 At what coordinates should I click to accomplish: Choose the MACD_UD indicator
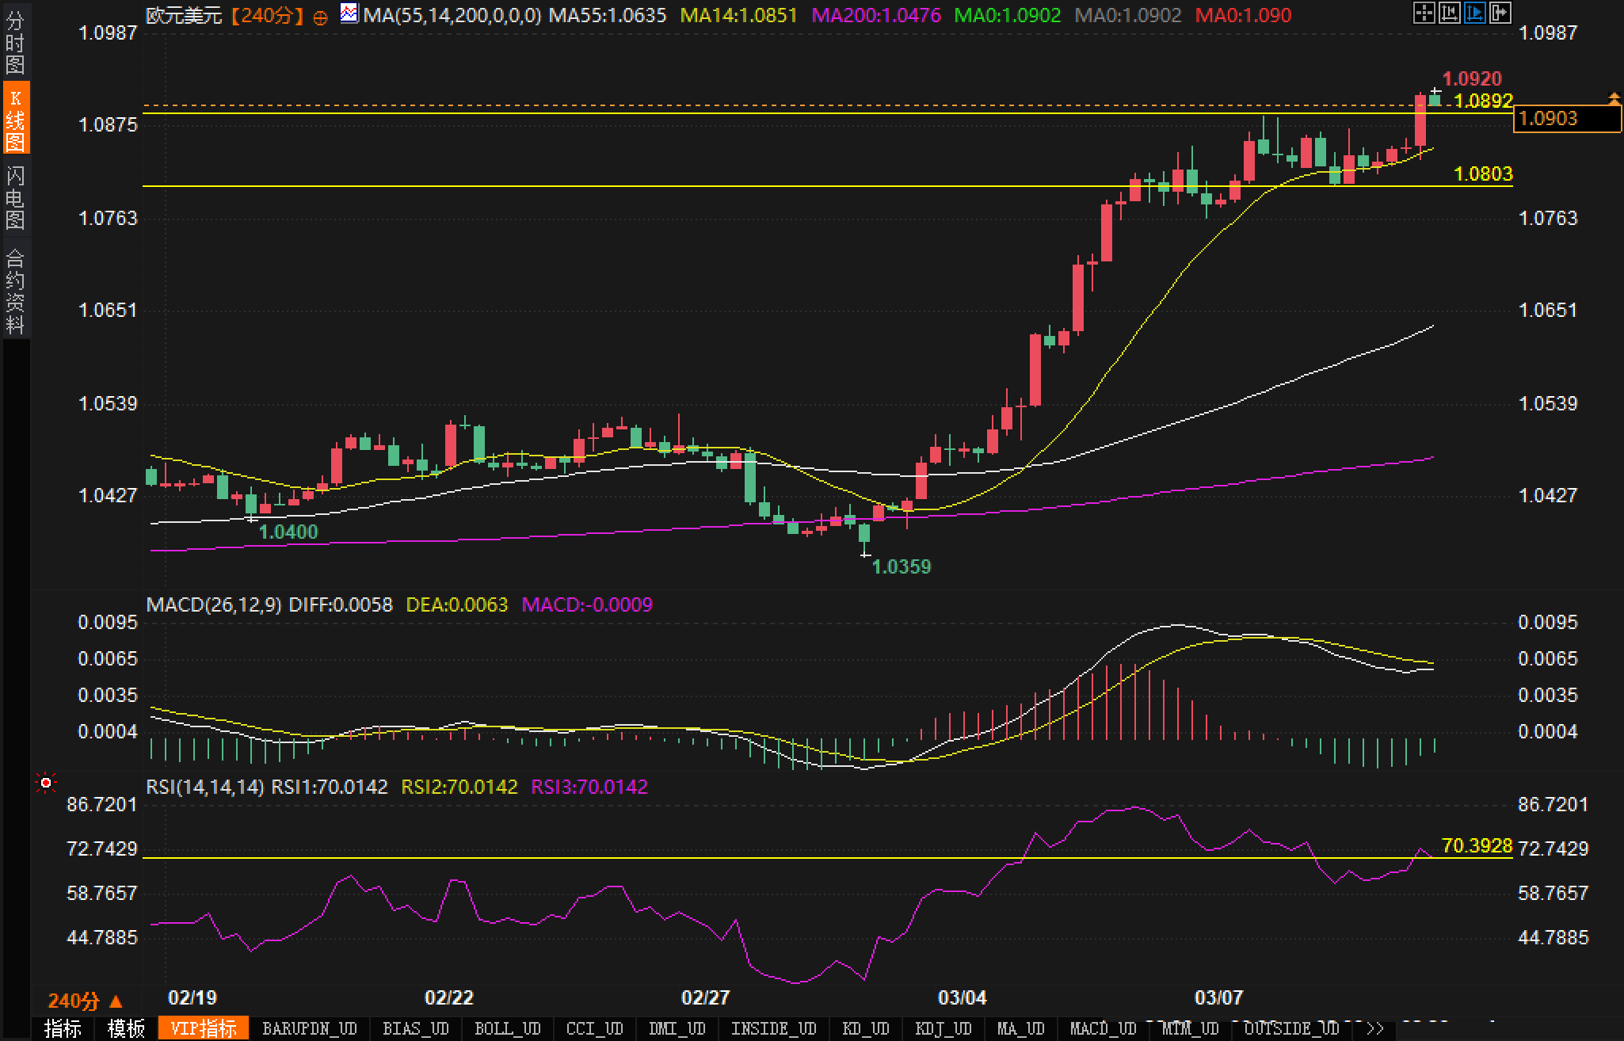coord(1104,1029)
